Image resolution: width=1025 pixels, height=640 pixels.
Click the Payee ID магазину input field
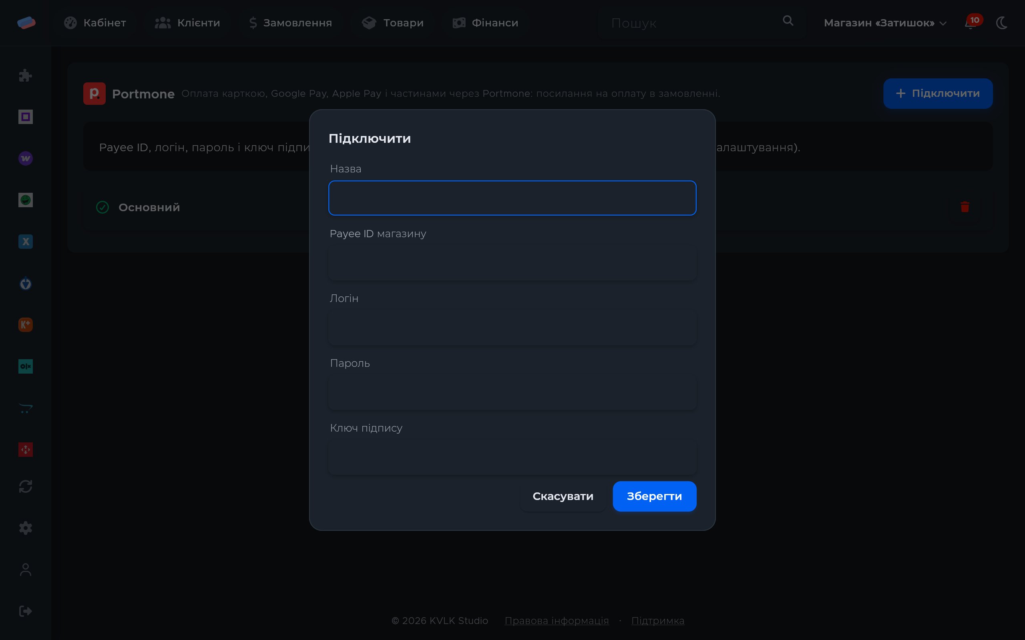click(x=512, y=263)
